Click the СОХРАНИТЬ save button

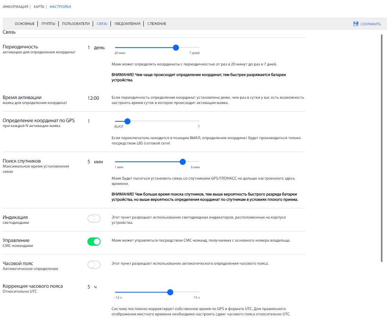(x=370, y=24)
